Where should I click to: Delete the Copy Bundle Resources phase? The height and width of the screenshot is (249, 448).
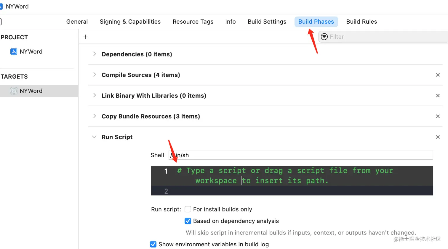point(438,117)
